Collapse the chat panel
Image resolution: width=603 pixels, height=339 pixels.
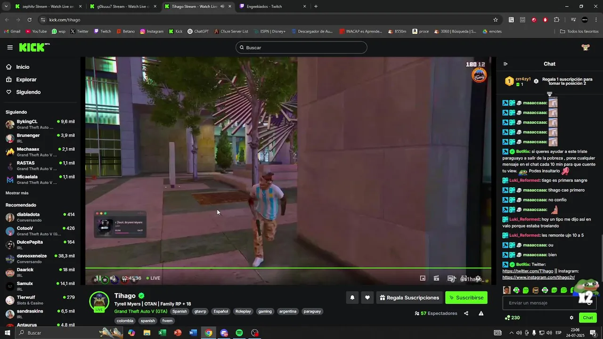[x=505, y=64]
